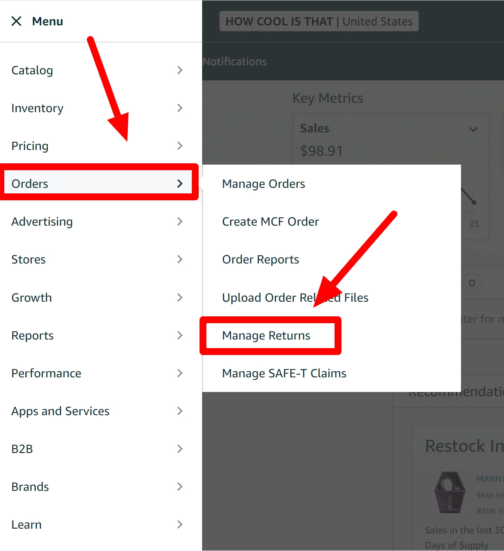Expand the Catalog section chevron
This screenshot has height=551, width=504.
[180, 70]
